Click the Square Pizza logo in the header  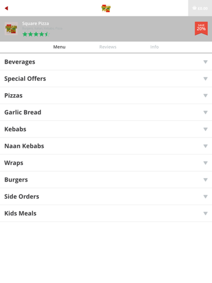pyautogui.click(x=106, y=8)
